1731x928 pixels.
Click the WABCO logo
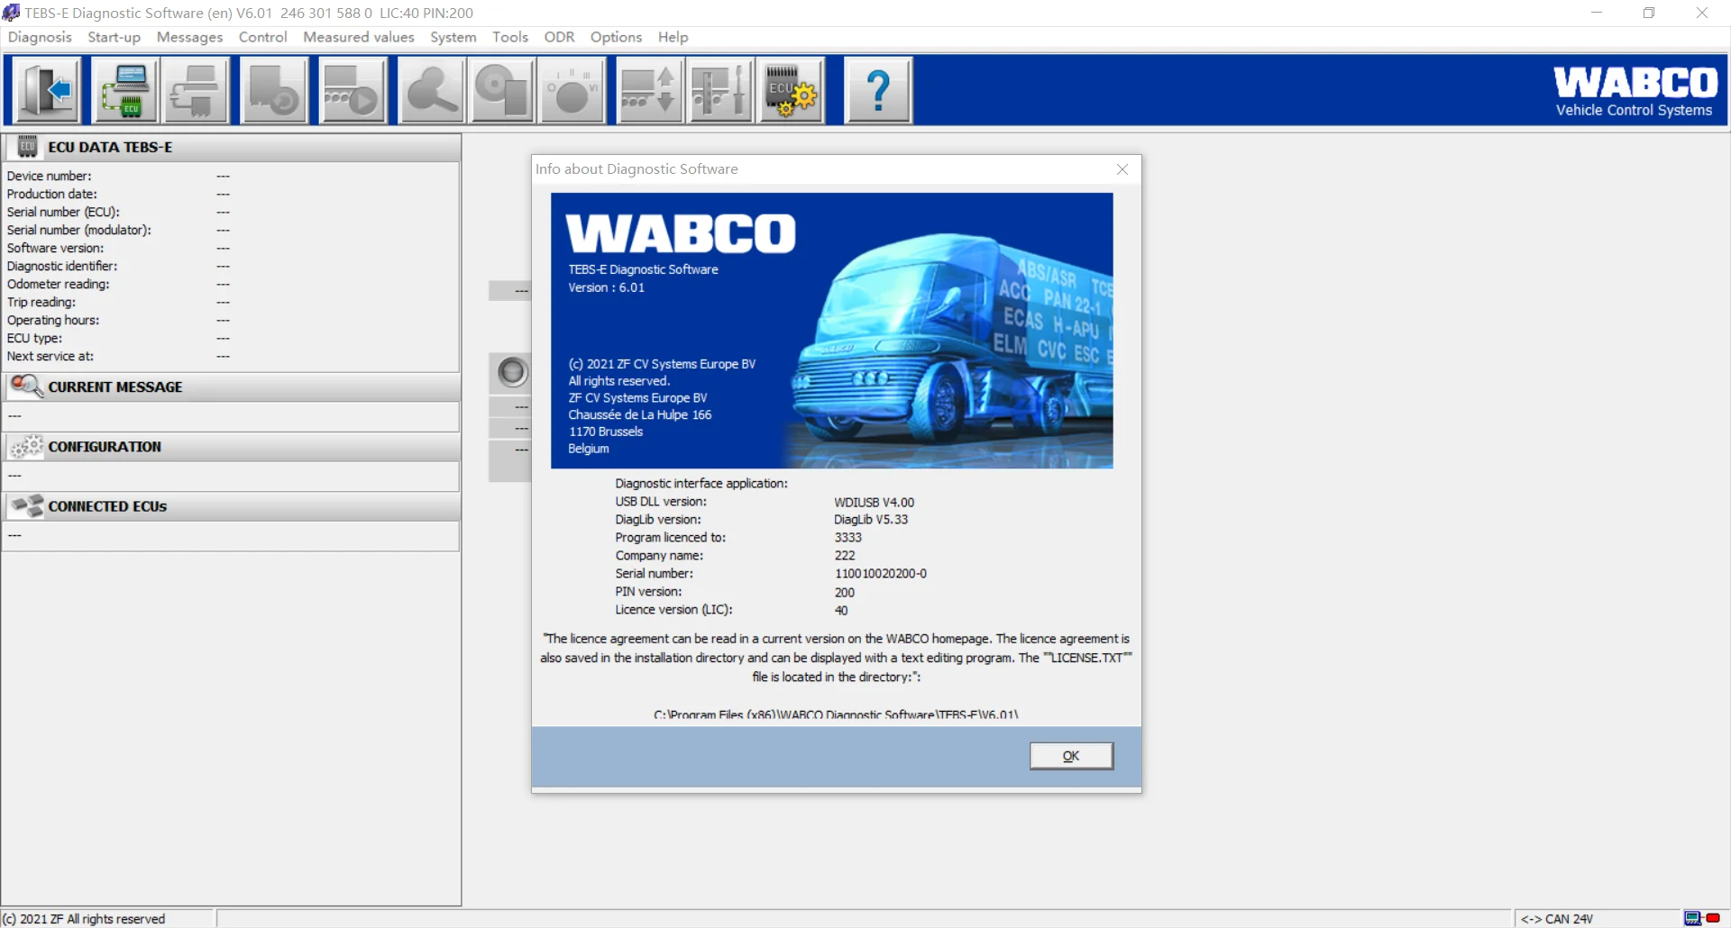pyautogui.click(x=1635, y=84)
